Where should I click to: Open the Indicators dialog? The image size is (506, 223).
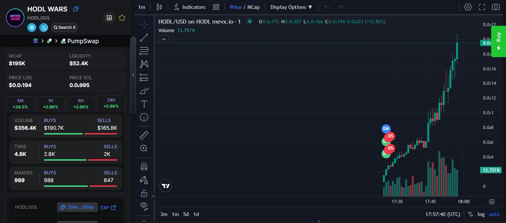[190, 7]
